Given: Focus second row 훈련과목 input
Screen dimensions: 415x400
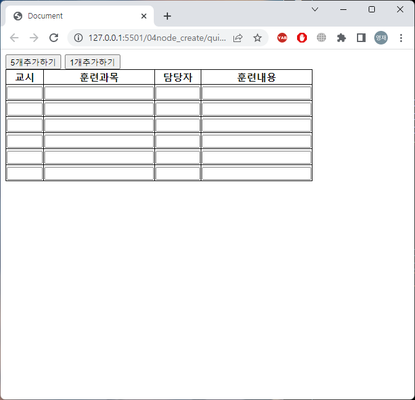Looking at the screenshot, I should click(x=99, y=109).
